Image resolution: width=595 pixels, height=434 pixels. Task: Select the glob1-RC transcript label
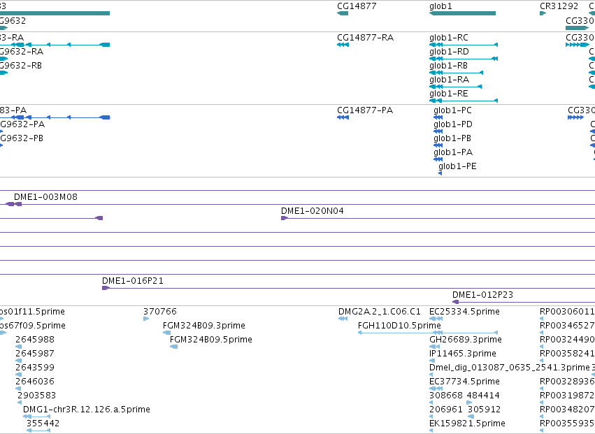click(x=449, y=38)
